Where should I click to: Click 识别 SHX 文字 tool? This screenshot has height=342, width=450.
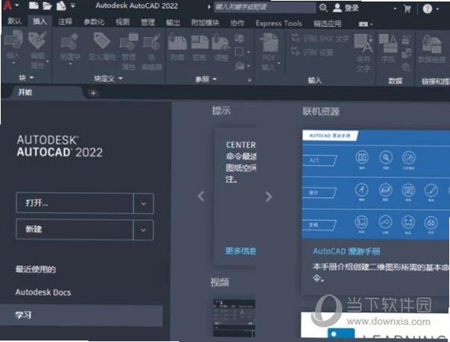(x=319, y=39)
